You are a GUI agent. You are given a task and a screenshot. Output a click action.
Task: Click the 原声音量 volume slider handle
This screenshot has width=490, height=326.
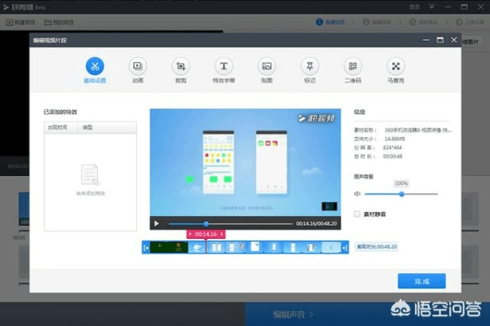click(401, 194)
